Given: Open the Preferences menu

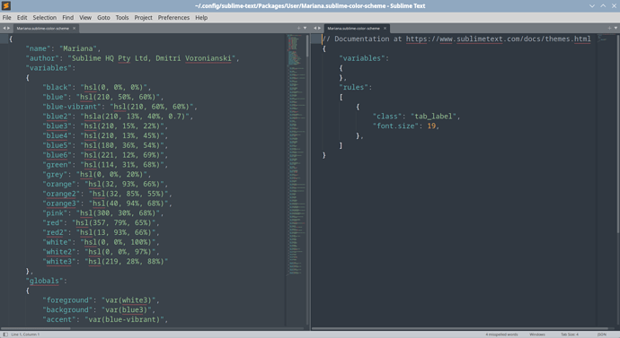Looking at the screenshot, I should pos(173,17).
